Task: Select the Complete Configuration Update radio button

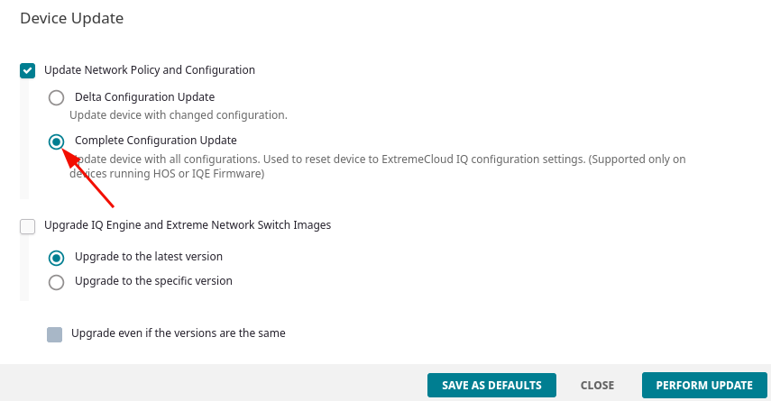Action: tap(57, 141)
